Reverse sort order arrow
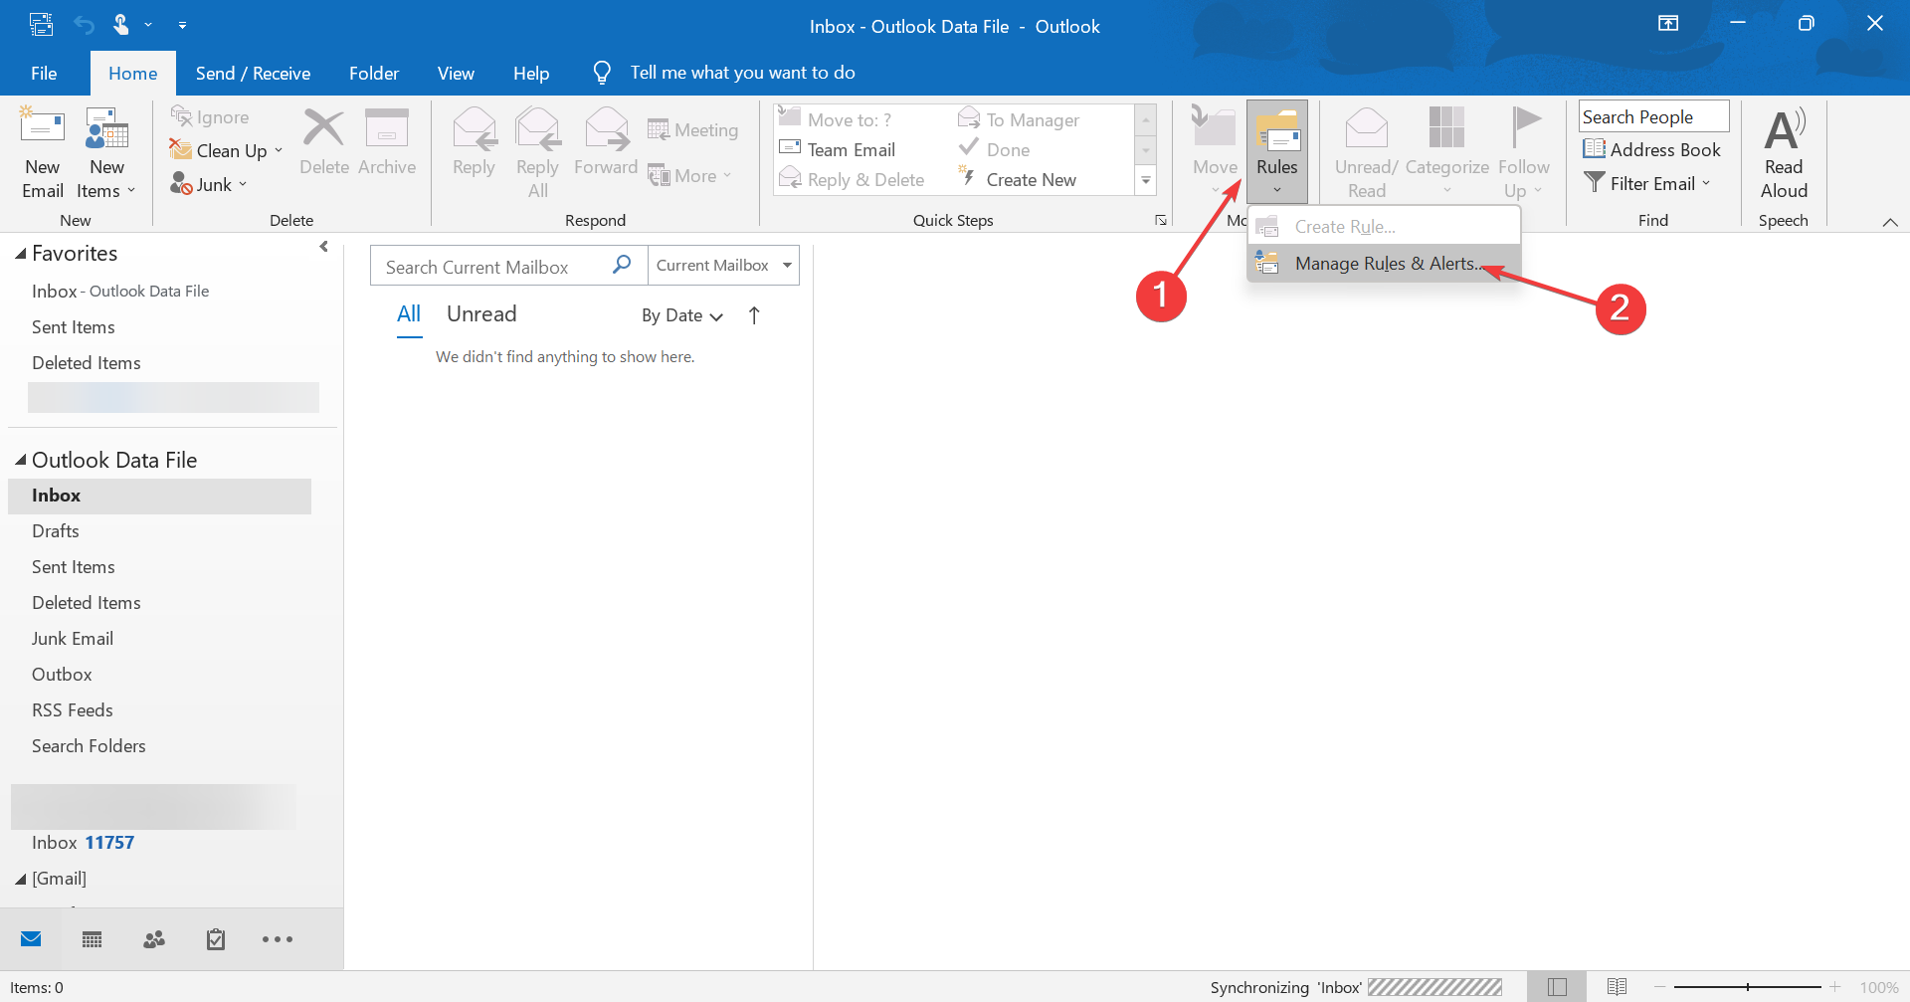This screenshot has height=1002, width=1910. tap(754, 315)
